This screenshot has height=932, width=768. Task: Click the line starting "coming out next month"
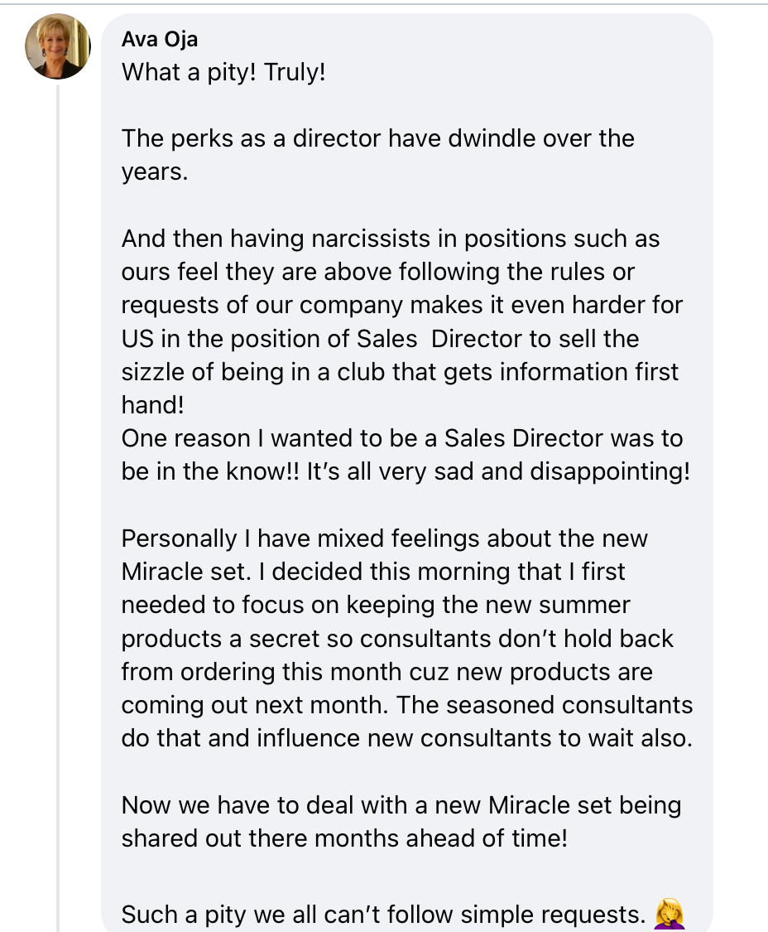coord(407,705)
